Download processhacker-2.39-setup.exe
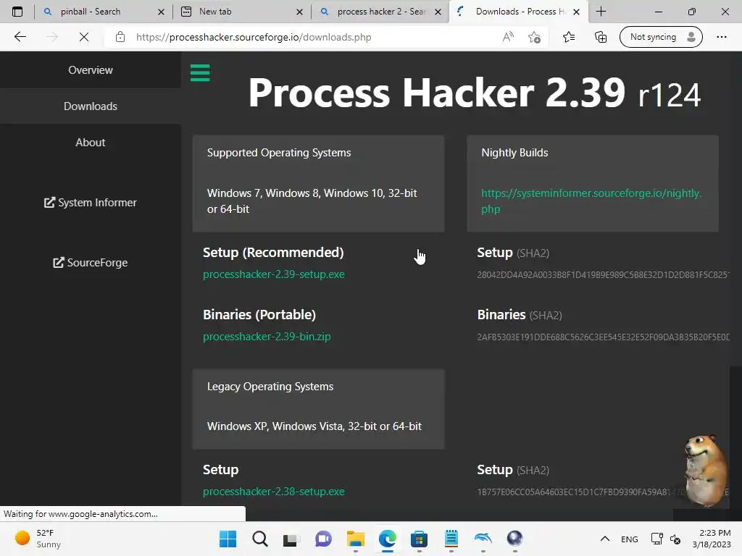Viewport: 742px width, 556px height. point(273,274)
